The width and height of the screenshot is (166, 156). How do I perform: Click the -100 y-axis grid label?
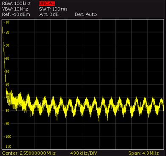point(7,136)
